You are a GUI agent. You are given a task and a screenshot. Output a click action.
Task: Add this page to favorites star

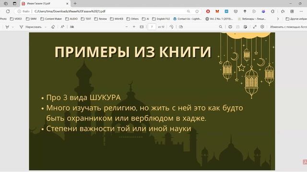tap(197, 11)
